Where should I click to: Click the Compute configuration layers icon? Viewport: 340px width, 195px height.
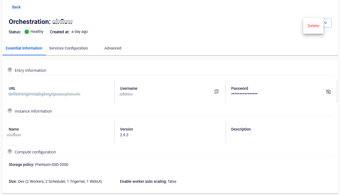(x=10, y=151)
